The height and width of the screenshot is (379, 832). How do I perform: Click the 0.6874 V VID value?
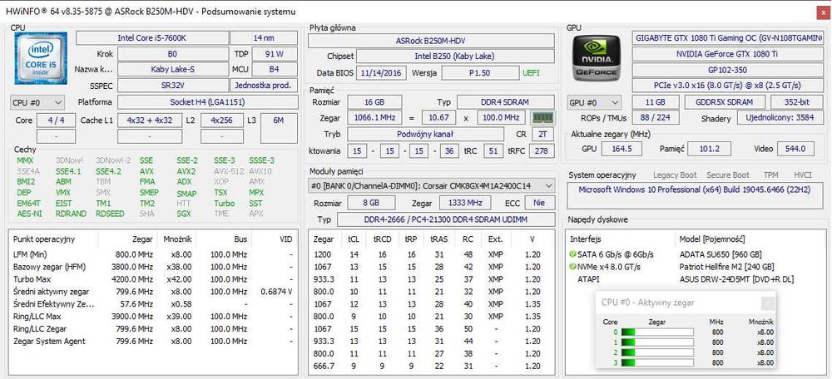click(x=276, y=292)
